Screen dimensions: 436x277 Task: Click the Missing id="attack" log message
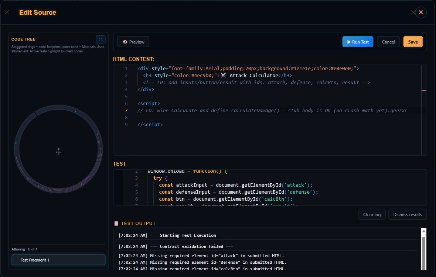click(x=201, y=256)
